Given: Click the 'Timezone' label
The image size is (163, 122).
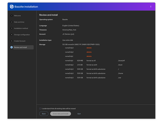Looking at the screenshot, I should pos(43,30).
